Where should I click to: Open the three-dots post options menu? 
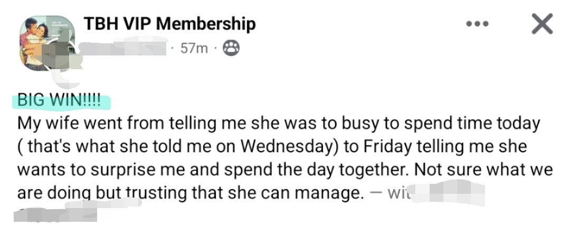pyautogui.click(x=478, y=24)
